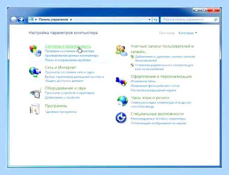Open Удаление программы link

pos(61,112)
